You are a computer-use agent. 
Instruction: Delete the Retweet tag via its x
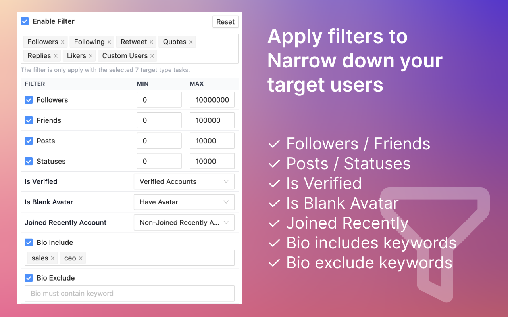click(x=152, y=42)
